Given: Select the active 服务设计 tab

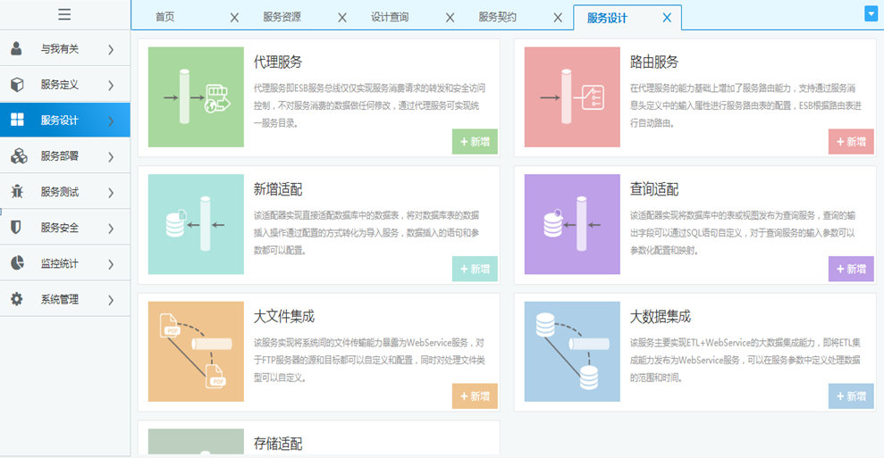Looking at the screenshot, I should click(607, 18).
